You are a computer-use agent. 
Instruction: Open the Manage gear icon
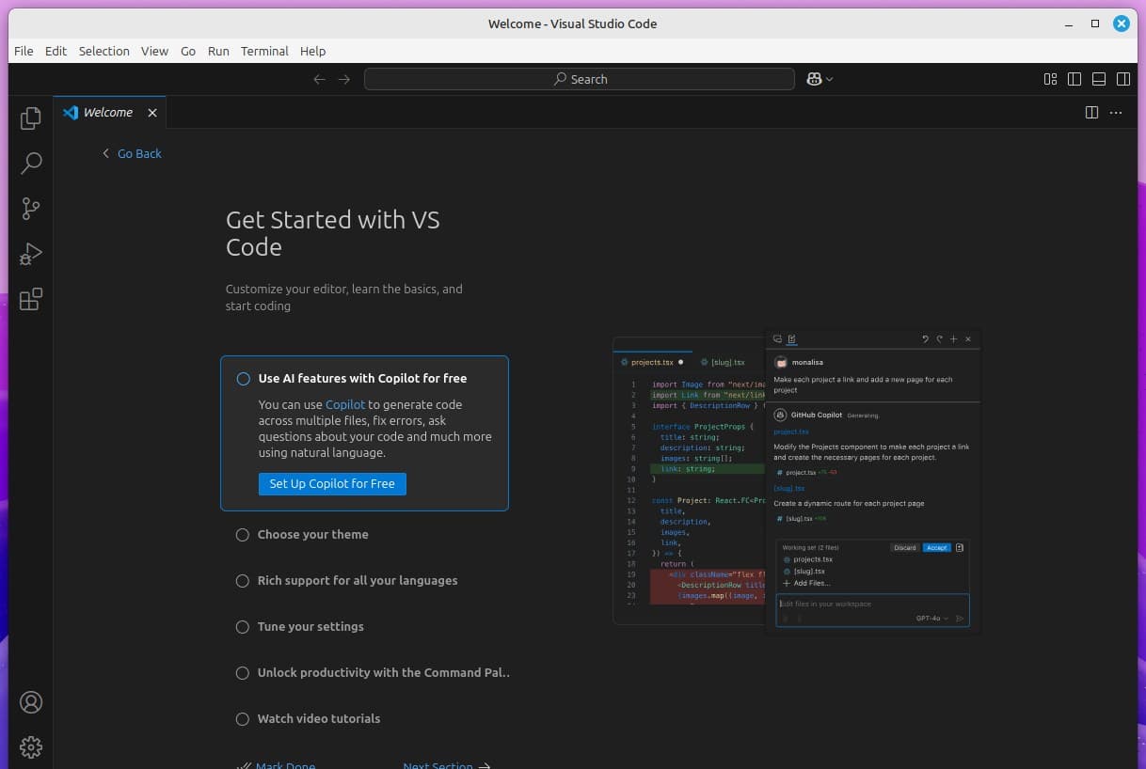pyautogui.click(x=31, y=747)
